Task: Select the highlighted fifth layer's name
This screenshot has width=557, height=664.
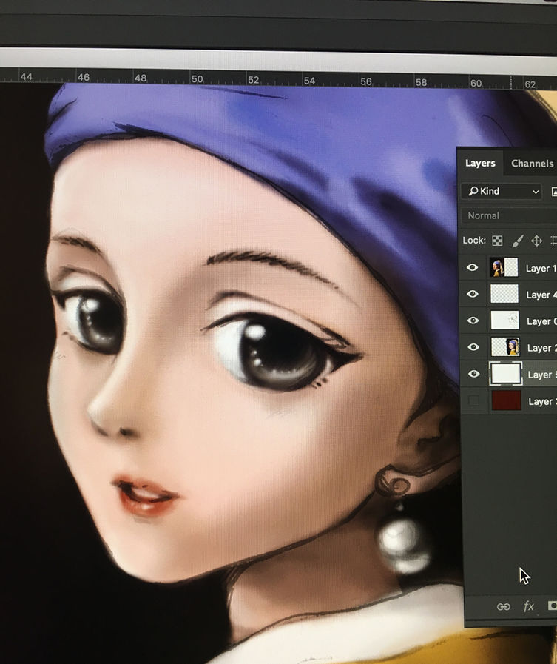Action: pyautogui.click(x=543, y=375)
